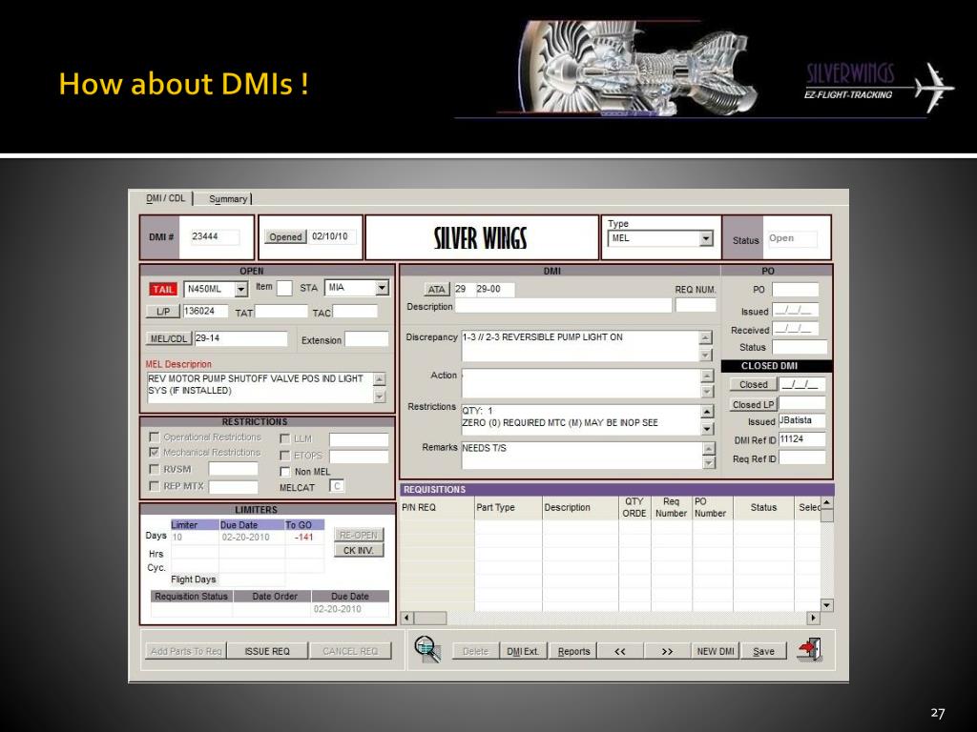This screenshot has height=732, width=977.
Task: Click the DMI Ref ID field 11124
Action: (x=802, y=439)
